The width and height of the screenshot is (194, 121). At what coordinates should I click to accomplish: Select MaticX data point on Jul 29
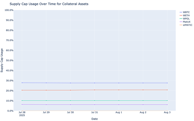point(46,104)
